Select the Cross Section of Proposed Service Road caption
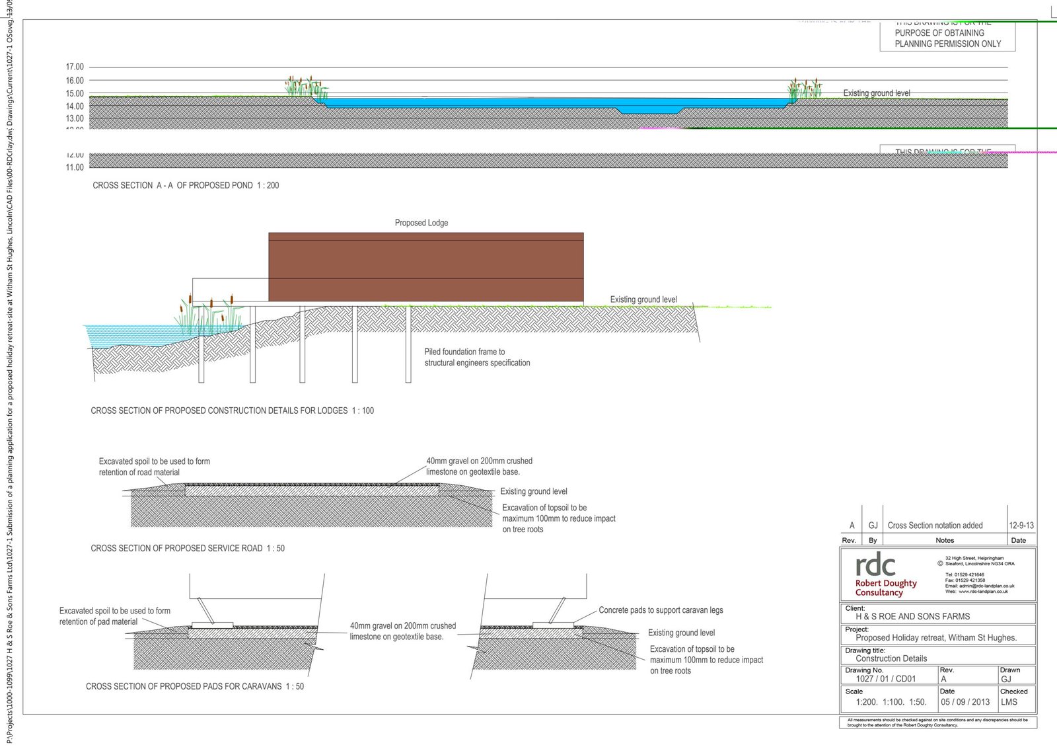This screenshot has height=749, width=1057. pos(188,548)
